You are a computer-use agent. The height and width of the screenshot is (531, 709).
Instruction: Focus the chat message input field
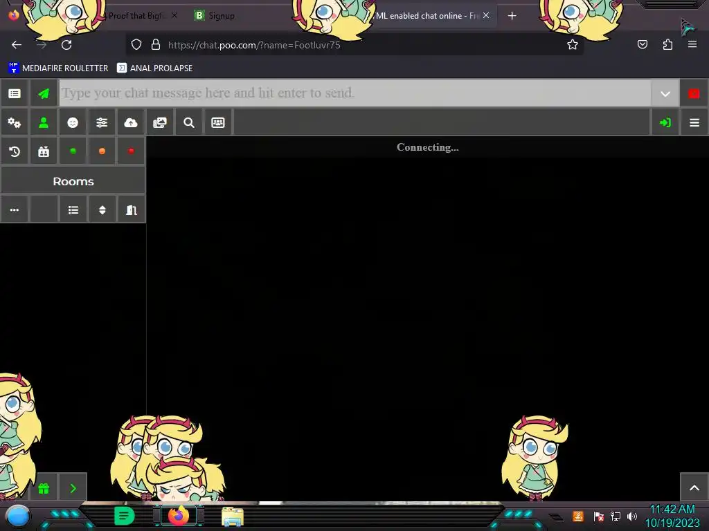(x=355, y=93)
